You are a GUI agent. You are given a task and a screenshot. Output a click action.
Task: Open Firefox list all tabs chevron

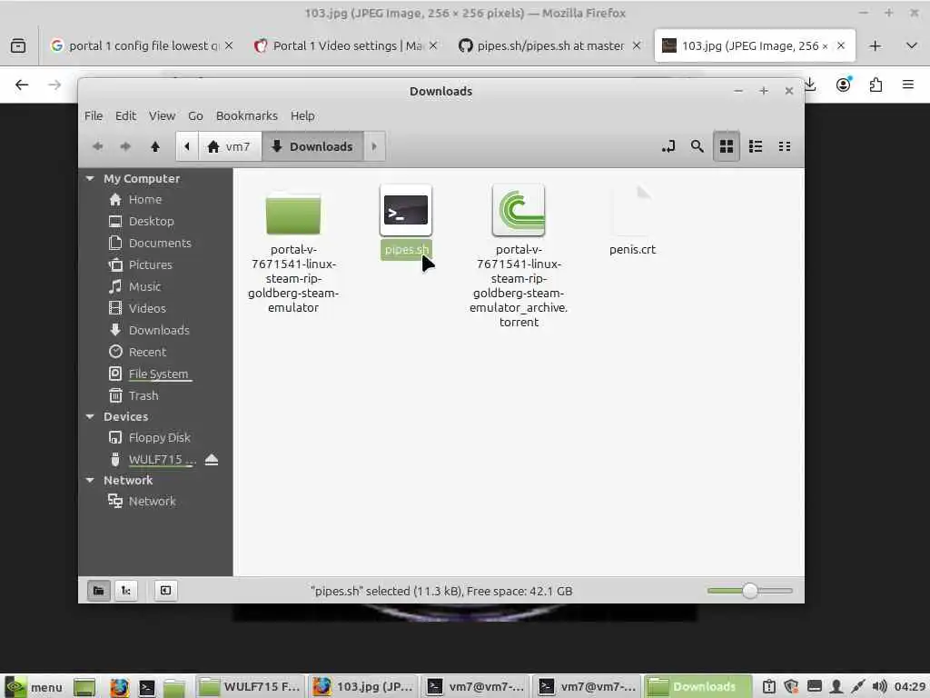tap(912, 45)
